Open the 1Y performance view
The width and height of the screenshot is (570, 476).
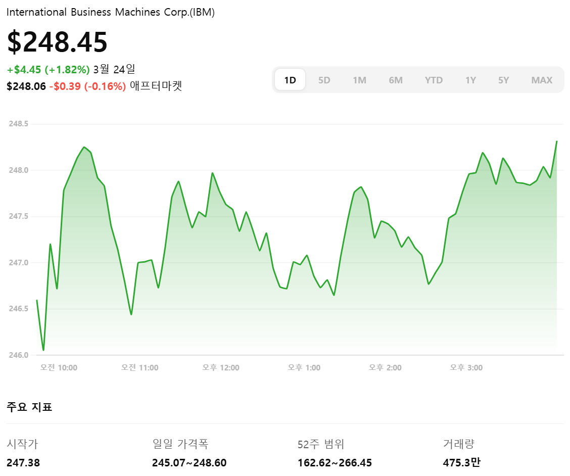point(470,79)
